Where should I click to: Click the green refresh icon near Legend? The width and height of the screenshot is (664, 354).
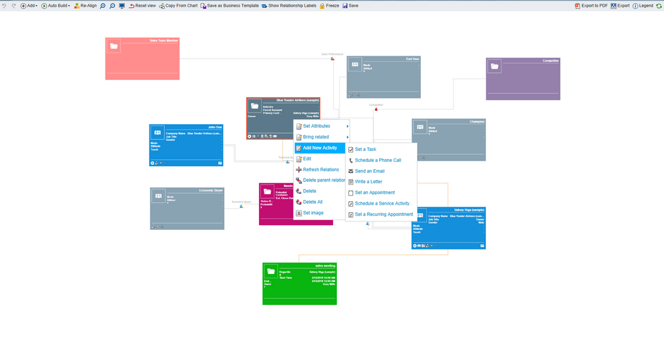pos(660,6)
